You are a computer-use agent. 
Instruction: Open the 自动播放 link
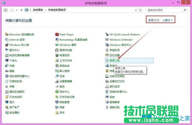14,112
